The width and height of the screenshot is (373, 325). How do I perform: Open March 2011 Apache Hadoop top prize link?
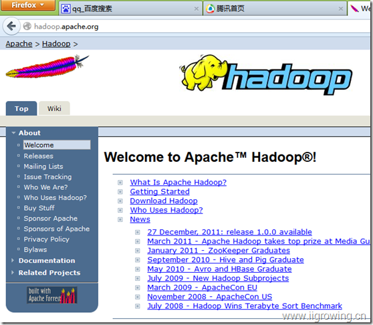(x=259, y=241)
